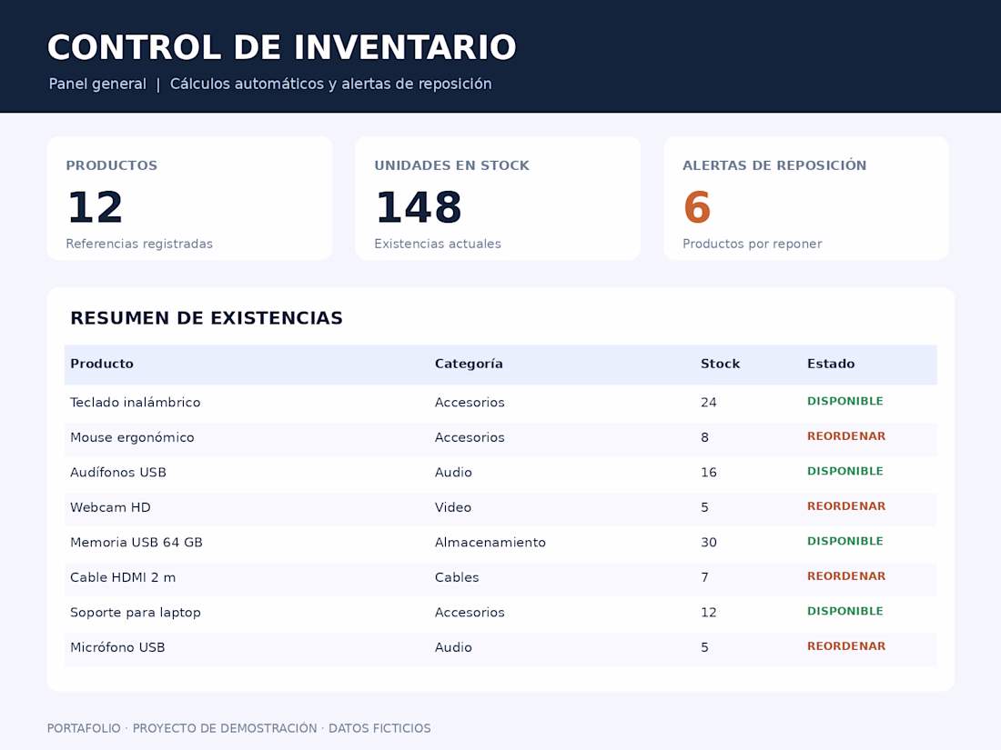Select the orange "6" alerts count

tap(696, 207)
